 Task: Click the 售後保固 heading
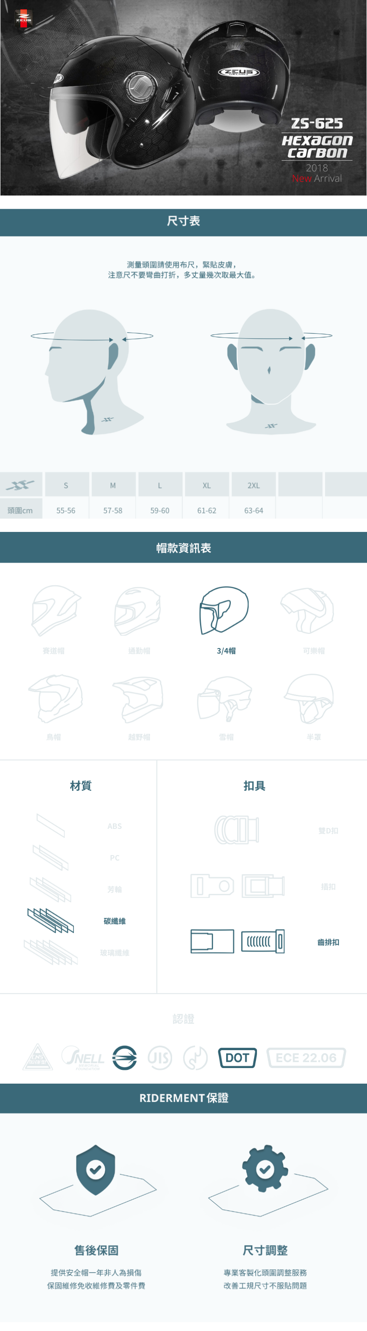tap(96, 1250)
